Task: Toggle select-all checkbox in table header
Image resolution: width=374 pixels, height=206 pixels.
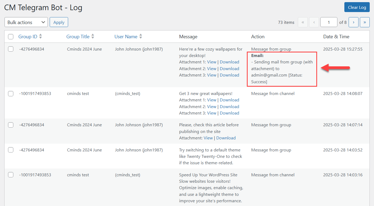Action: pos(11,37)
